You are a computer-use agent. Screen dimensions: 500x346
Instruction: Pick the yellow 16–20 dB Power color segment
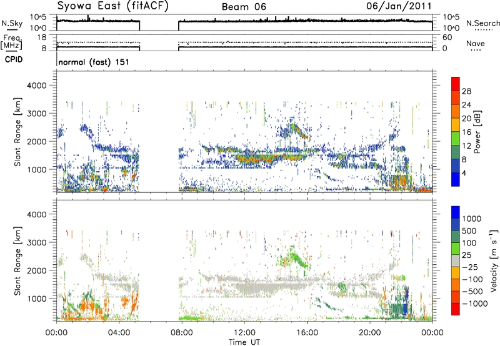456,124
